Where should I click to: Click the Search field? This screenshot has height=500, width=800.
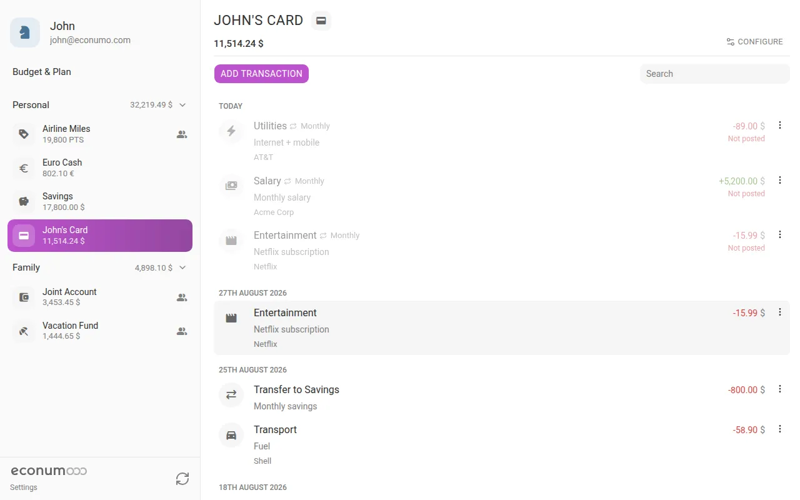(715, 74)
